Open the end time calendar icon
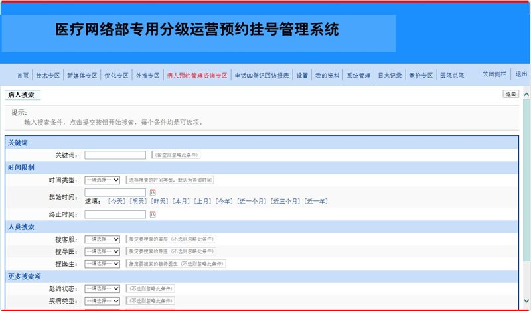The image size is (531, 311). pos(153,214)
